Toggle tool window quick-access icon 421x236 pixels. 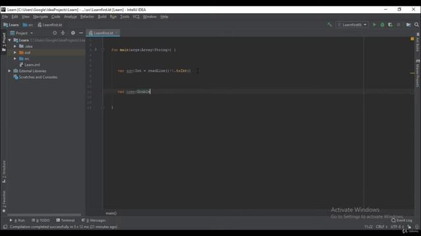click(5, 227)
